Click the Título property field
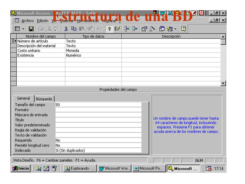The height and width of the screenshot is (184, 245). click(98, 120)
